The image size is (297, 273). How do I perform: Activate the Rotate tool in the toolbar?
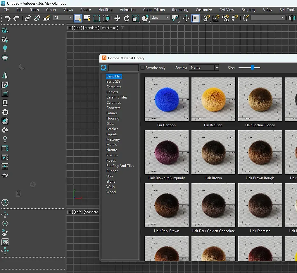127,18
